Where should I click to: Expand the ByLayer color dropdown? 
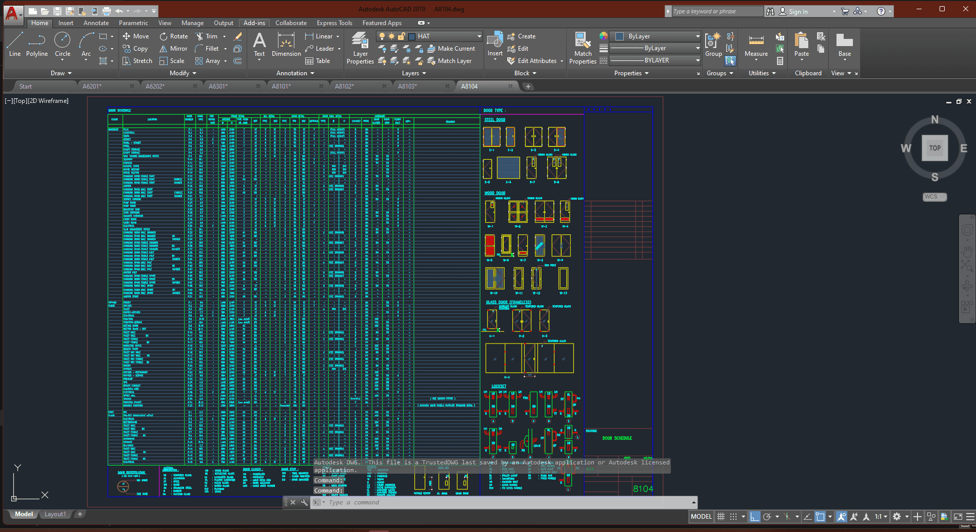click(698, 36)
